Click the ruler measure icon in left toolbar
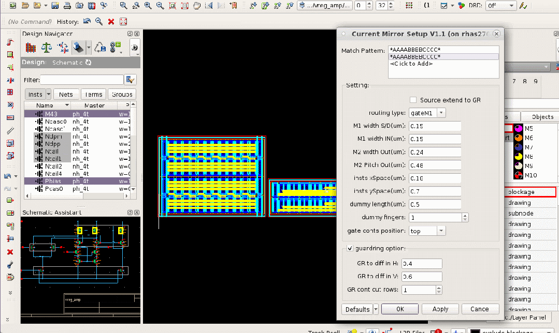The width and height of the screenshot is (559, 333). pos(10,131)
